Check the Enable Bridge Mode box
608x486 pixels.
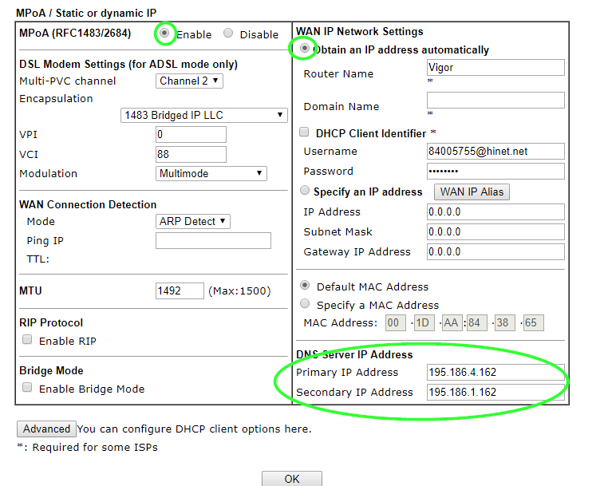(27, 388)
